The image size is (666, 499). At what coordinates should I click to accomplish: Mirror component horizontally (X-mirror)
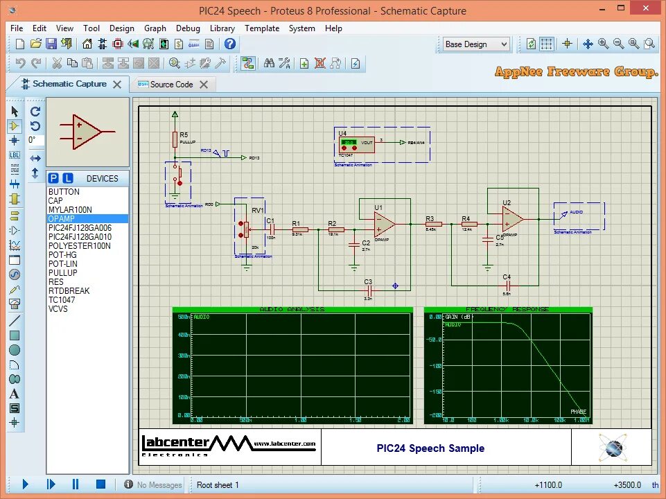pos(35,159)
